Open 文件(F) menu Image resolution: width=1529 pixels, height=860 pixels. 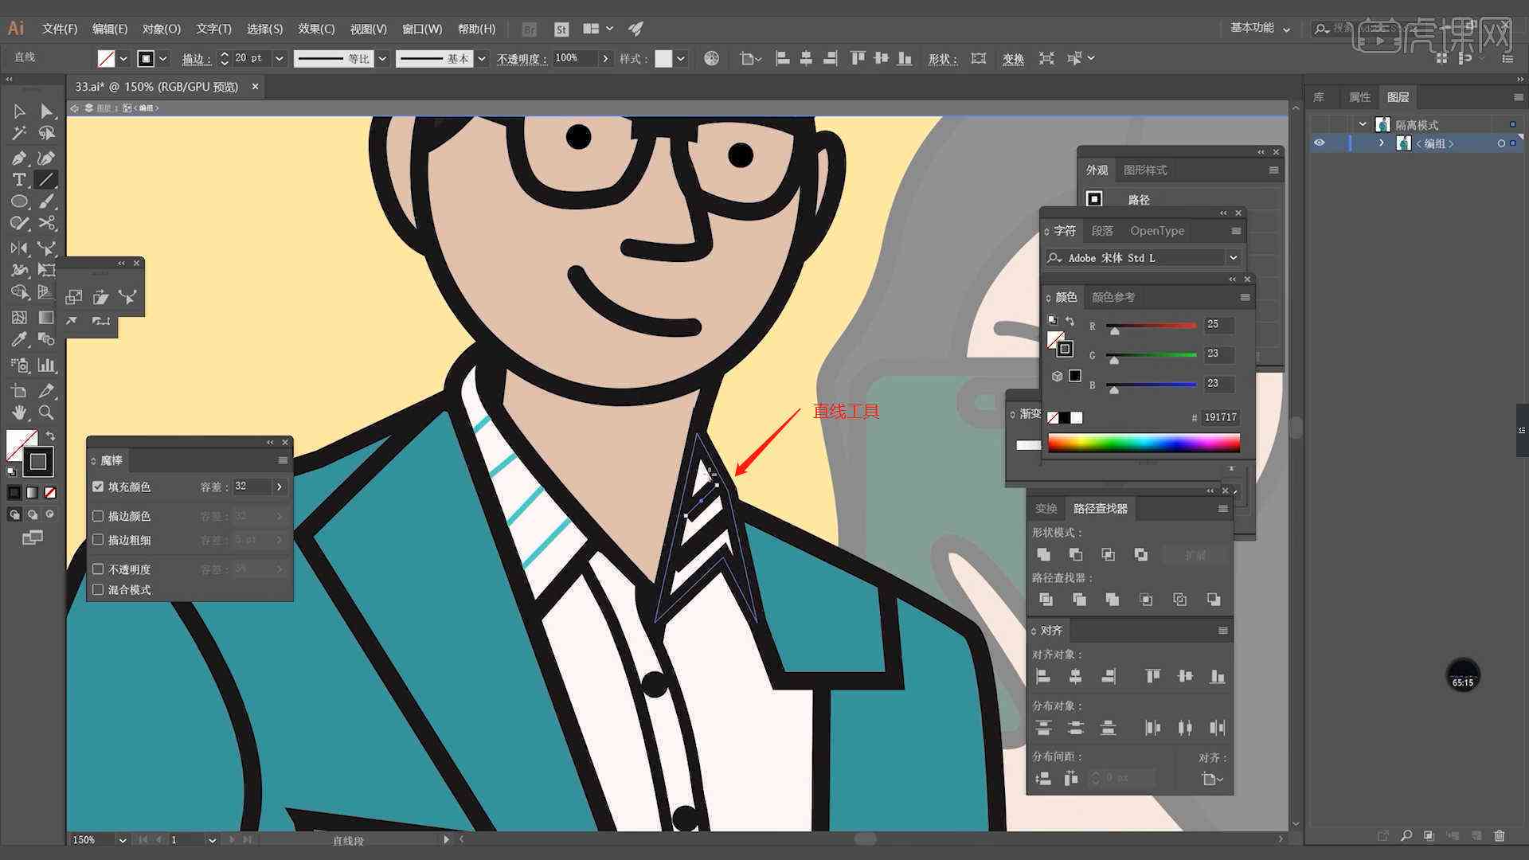[60, 29]
